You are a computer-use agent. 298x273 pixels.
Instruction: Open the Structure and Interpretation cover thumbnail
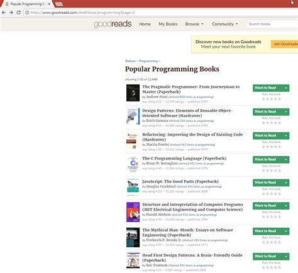click(x=133, y=212)
